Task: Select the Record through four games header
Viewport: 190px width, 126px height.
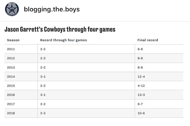Action: tap(64, 40)
